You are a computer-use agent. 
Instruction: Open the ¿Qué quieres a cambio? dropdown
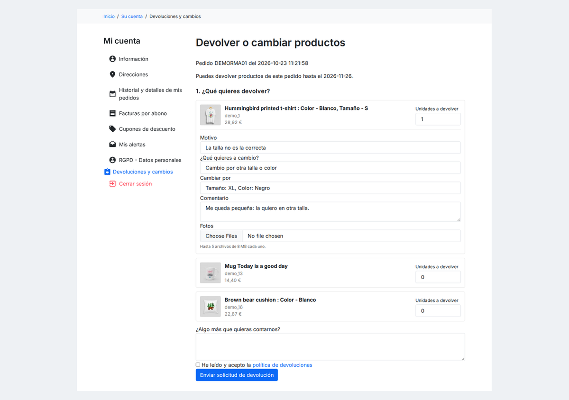click(x=330, y=168)
